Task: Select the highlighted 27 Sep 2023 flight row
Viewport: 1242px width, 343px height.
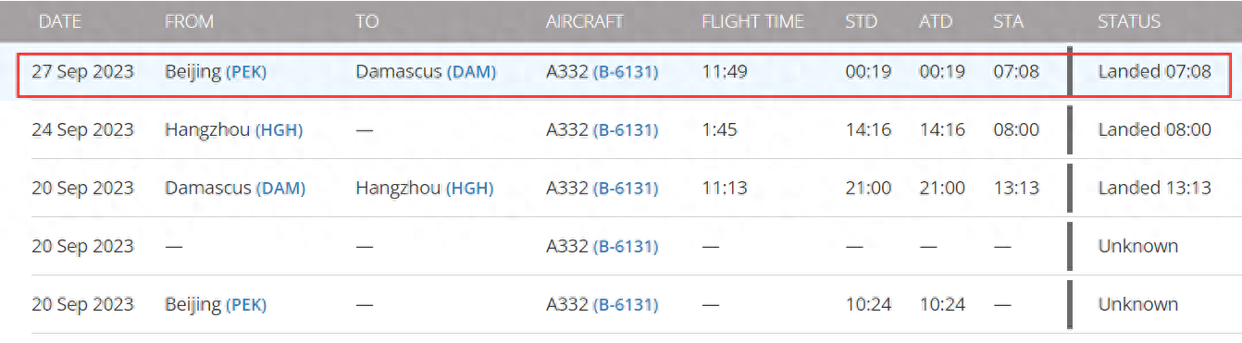Action: [x=623, y=71]
